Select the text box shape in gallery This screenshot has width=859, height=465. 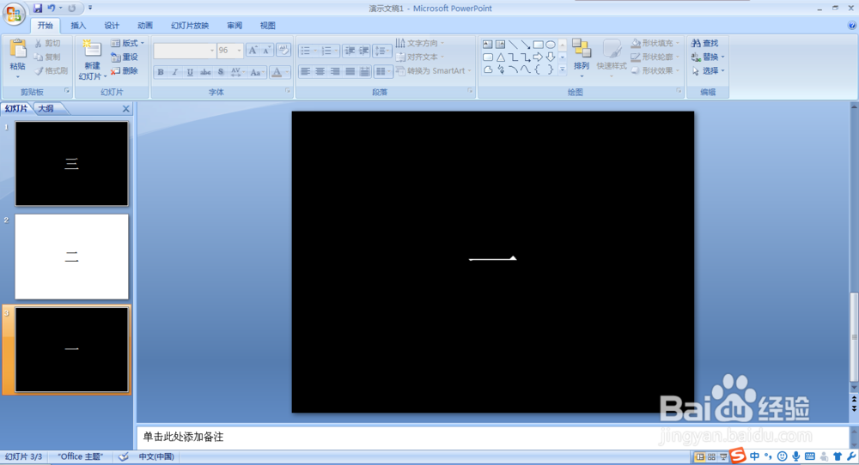click(488, 45)
